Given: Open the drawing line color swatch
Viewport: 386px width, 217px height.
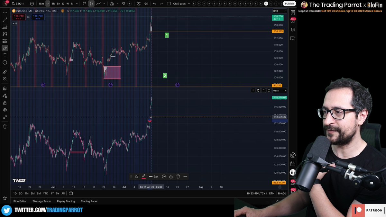Looking at the screenshot, I should (x=143, y=176).
